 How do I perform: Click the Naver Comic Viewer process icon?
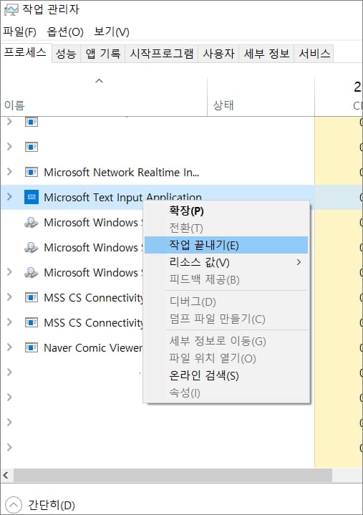pos(32,347)
